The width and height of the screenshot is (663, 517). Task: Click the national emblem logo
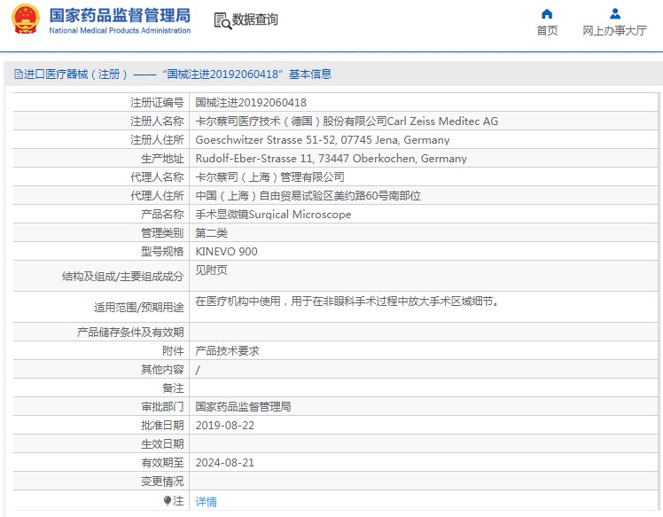(26, 19)
